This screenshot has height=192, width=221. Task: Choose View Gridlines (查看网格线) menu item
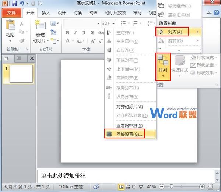[130, 125]
